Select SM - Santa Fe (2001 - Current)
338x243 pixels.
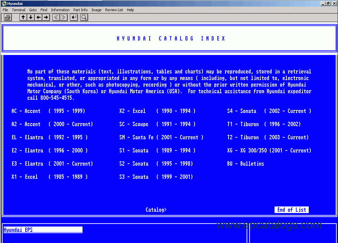coord(161,138)
